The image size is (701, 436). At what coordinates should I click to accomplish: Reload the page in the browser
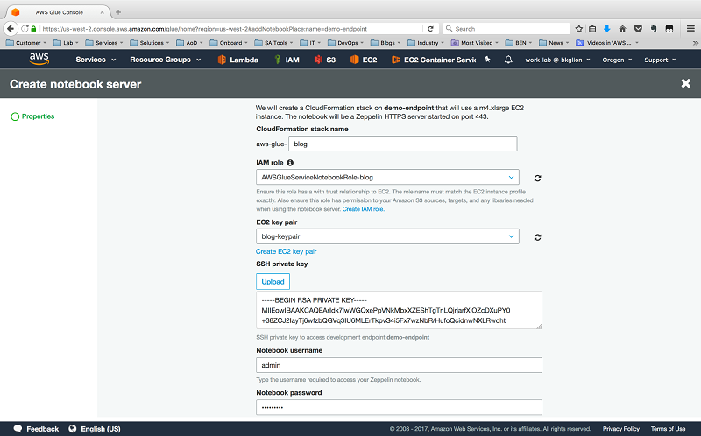[430, 29]
